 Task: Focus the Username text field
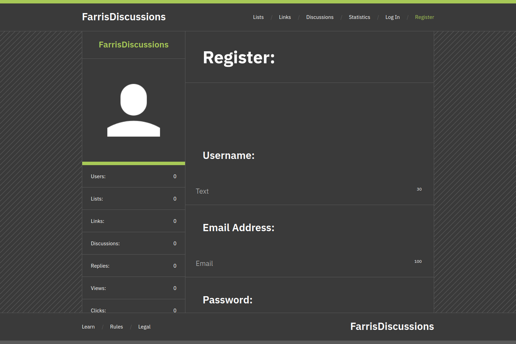coord(310,191)
